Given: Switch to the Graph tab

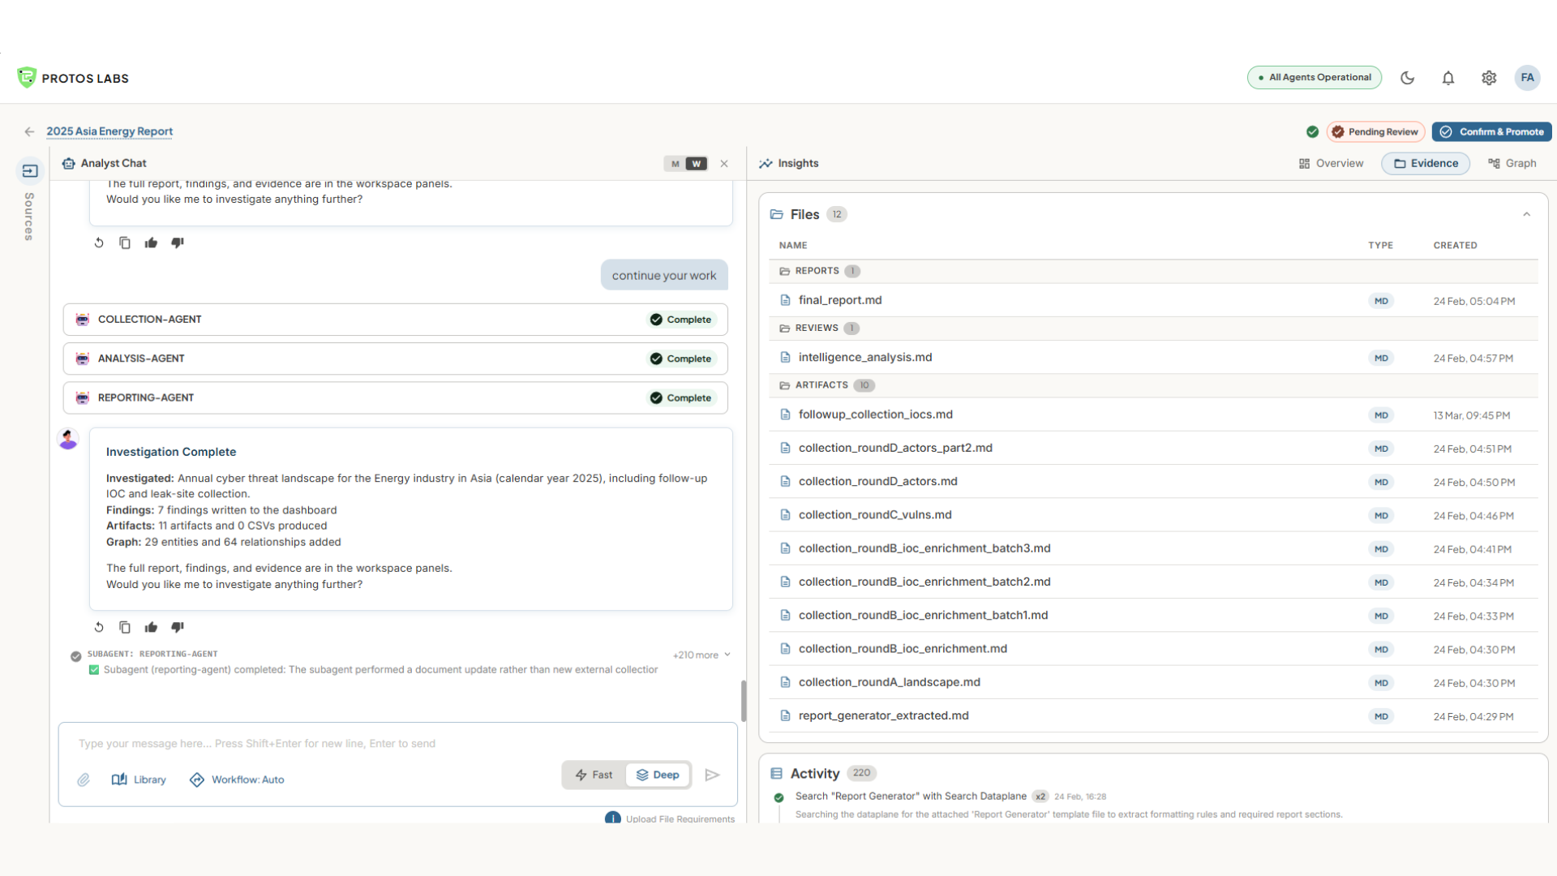Looking at the screenshot, I should click(x=1512, y=163).
